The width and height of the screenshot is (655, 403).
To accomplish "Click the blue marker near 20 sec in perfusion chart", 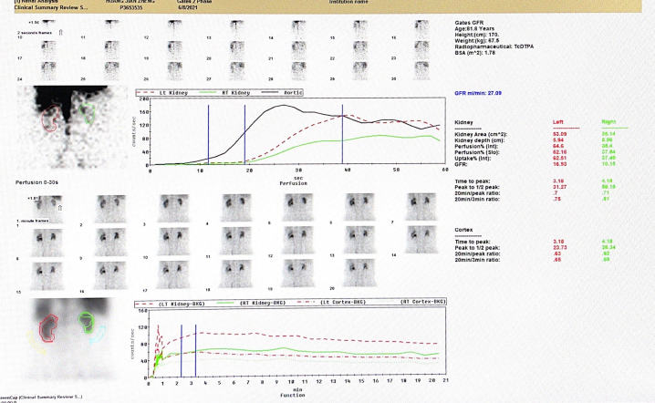I will 244,134.
